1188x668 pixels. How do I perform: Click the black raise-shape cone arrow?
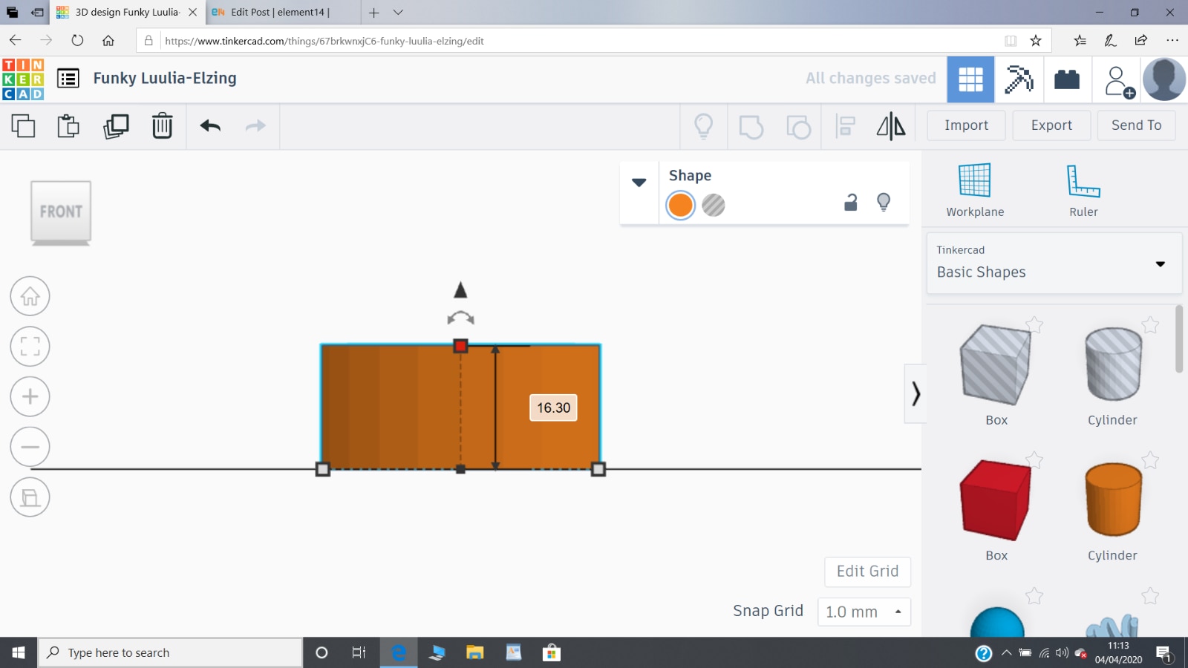(460, 290)
